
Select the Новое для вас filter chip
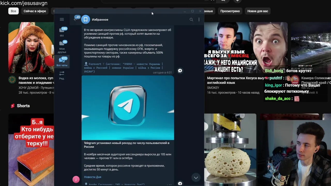pos(258,11)
